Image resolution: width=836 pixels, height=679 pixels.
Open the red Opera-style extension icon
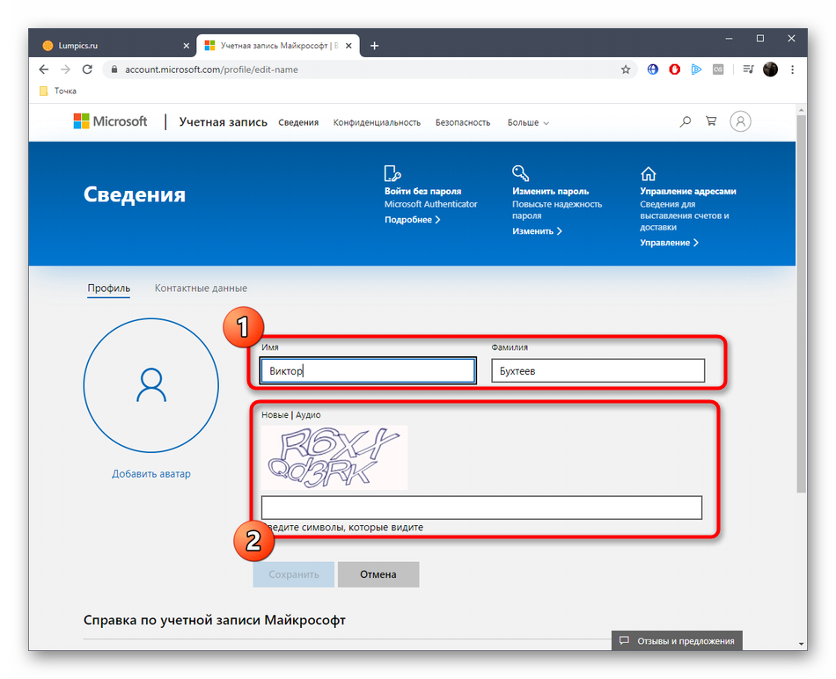click(674, 69)
